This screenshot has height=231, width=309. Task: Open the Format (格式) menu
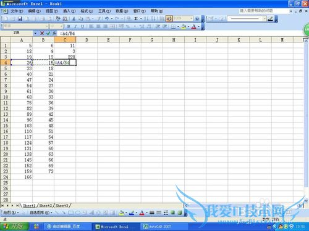[x=87, y=11]
